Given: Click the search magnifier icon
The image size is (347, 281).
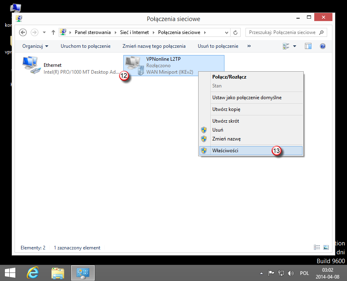Looking at the screenshot, I should coord(322,32).
